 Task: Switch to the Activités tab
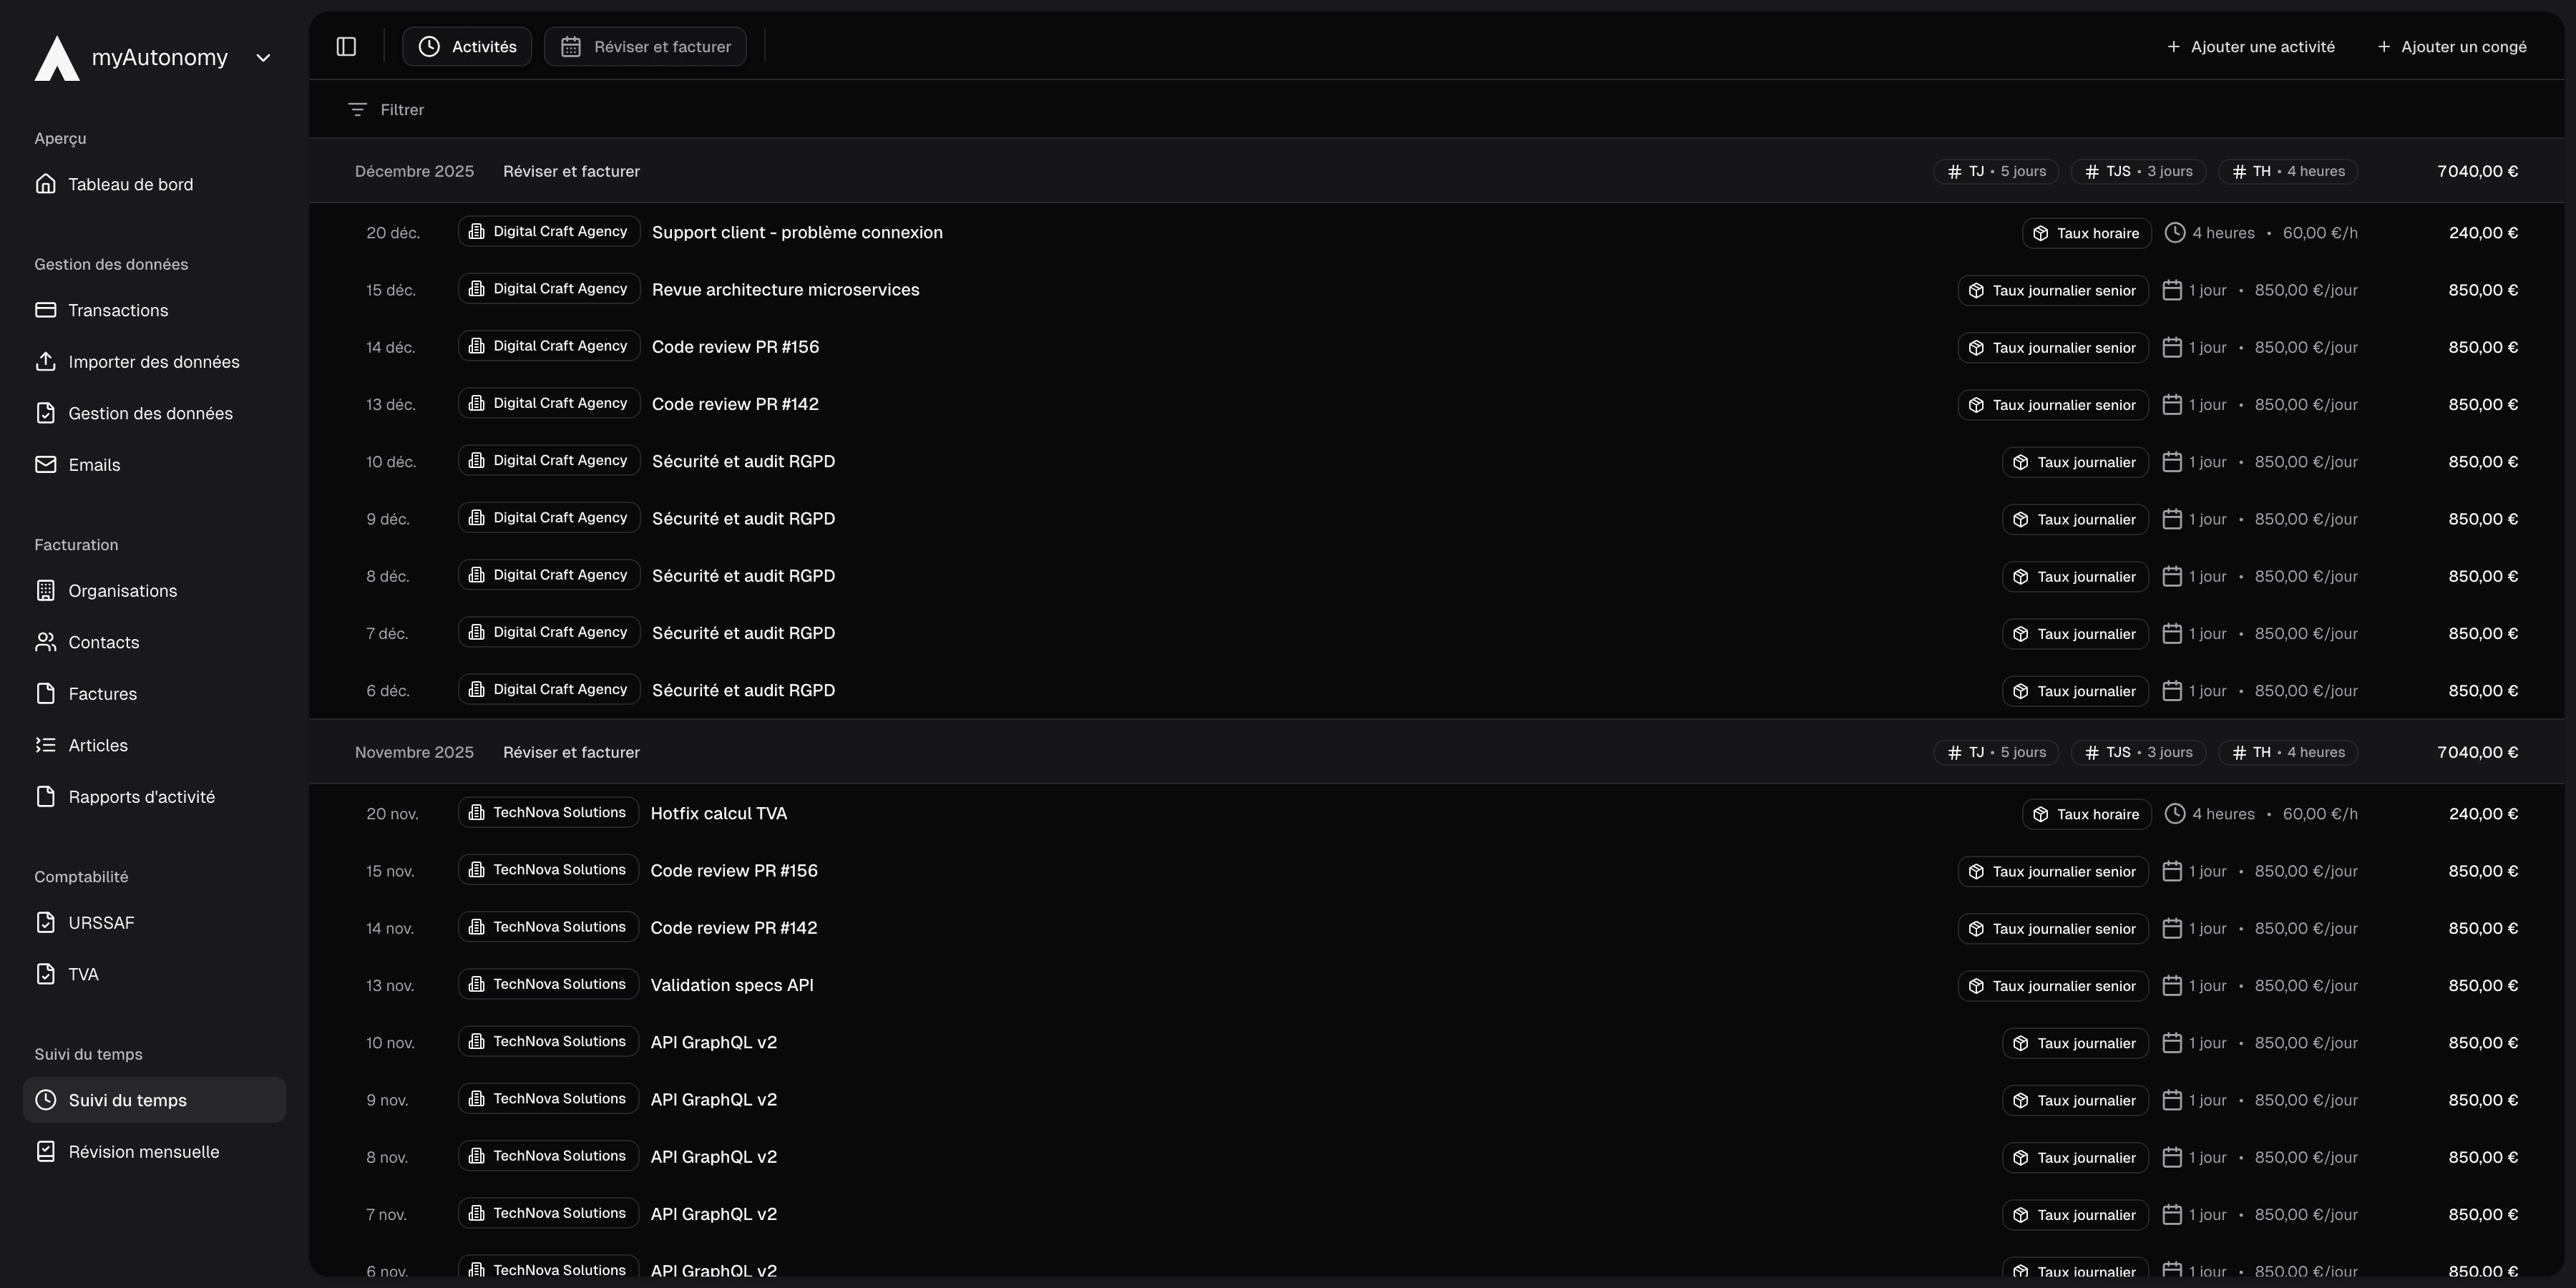click(466, 46)
